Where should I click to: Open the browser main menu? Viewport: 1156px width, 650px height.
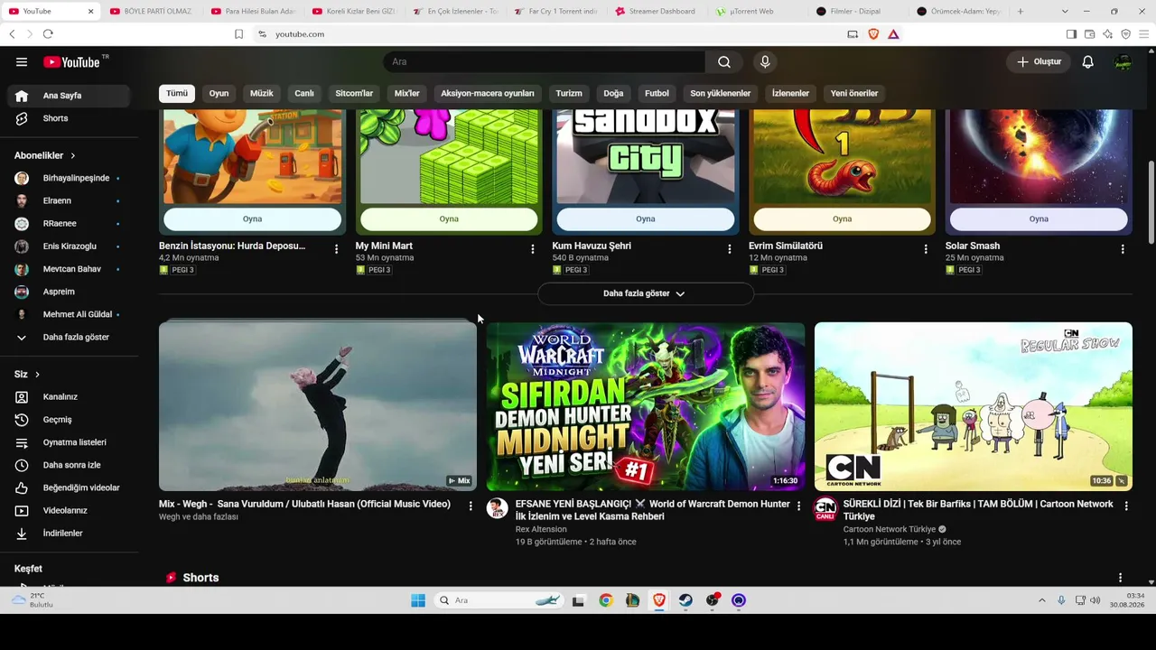1143,34
